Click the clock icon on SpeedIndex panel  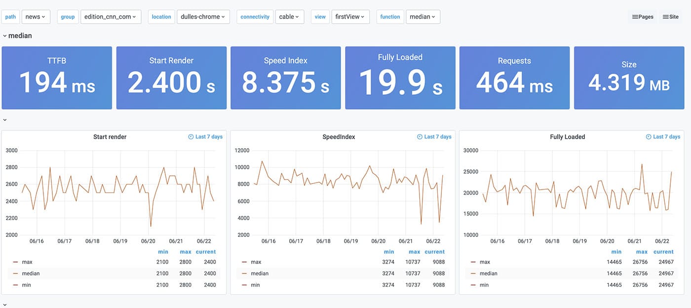click(x=420, y=137)
